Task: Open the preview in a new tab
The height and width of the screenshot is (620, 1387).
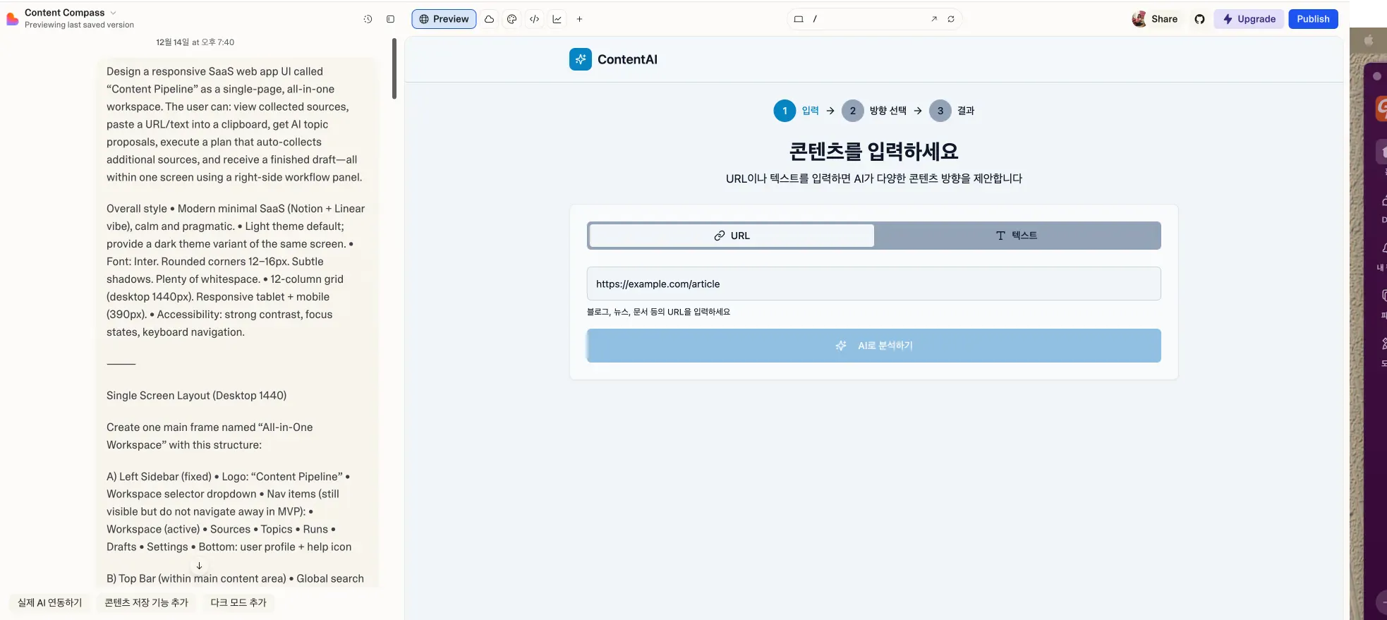Action: 934,19
